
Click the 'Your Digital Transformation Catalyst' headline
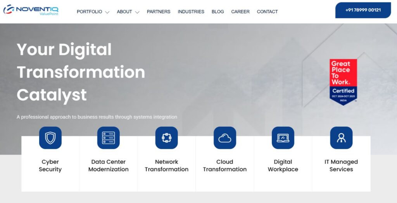[81, 72]
